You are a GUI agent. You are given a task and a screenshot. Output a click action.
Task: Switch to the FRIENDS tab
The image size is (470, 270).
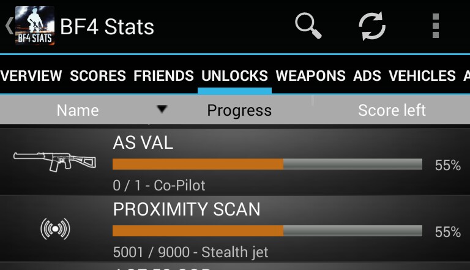tap(163, 76)
